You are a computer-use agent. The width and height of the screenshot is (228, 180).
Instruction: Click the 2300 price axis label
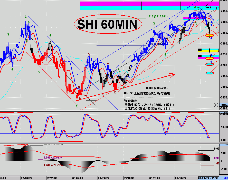coord(224,43)
